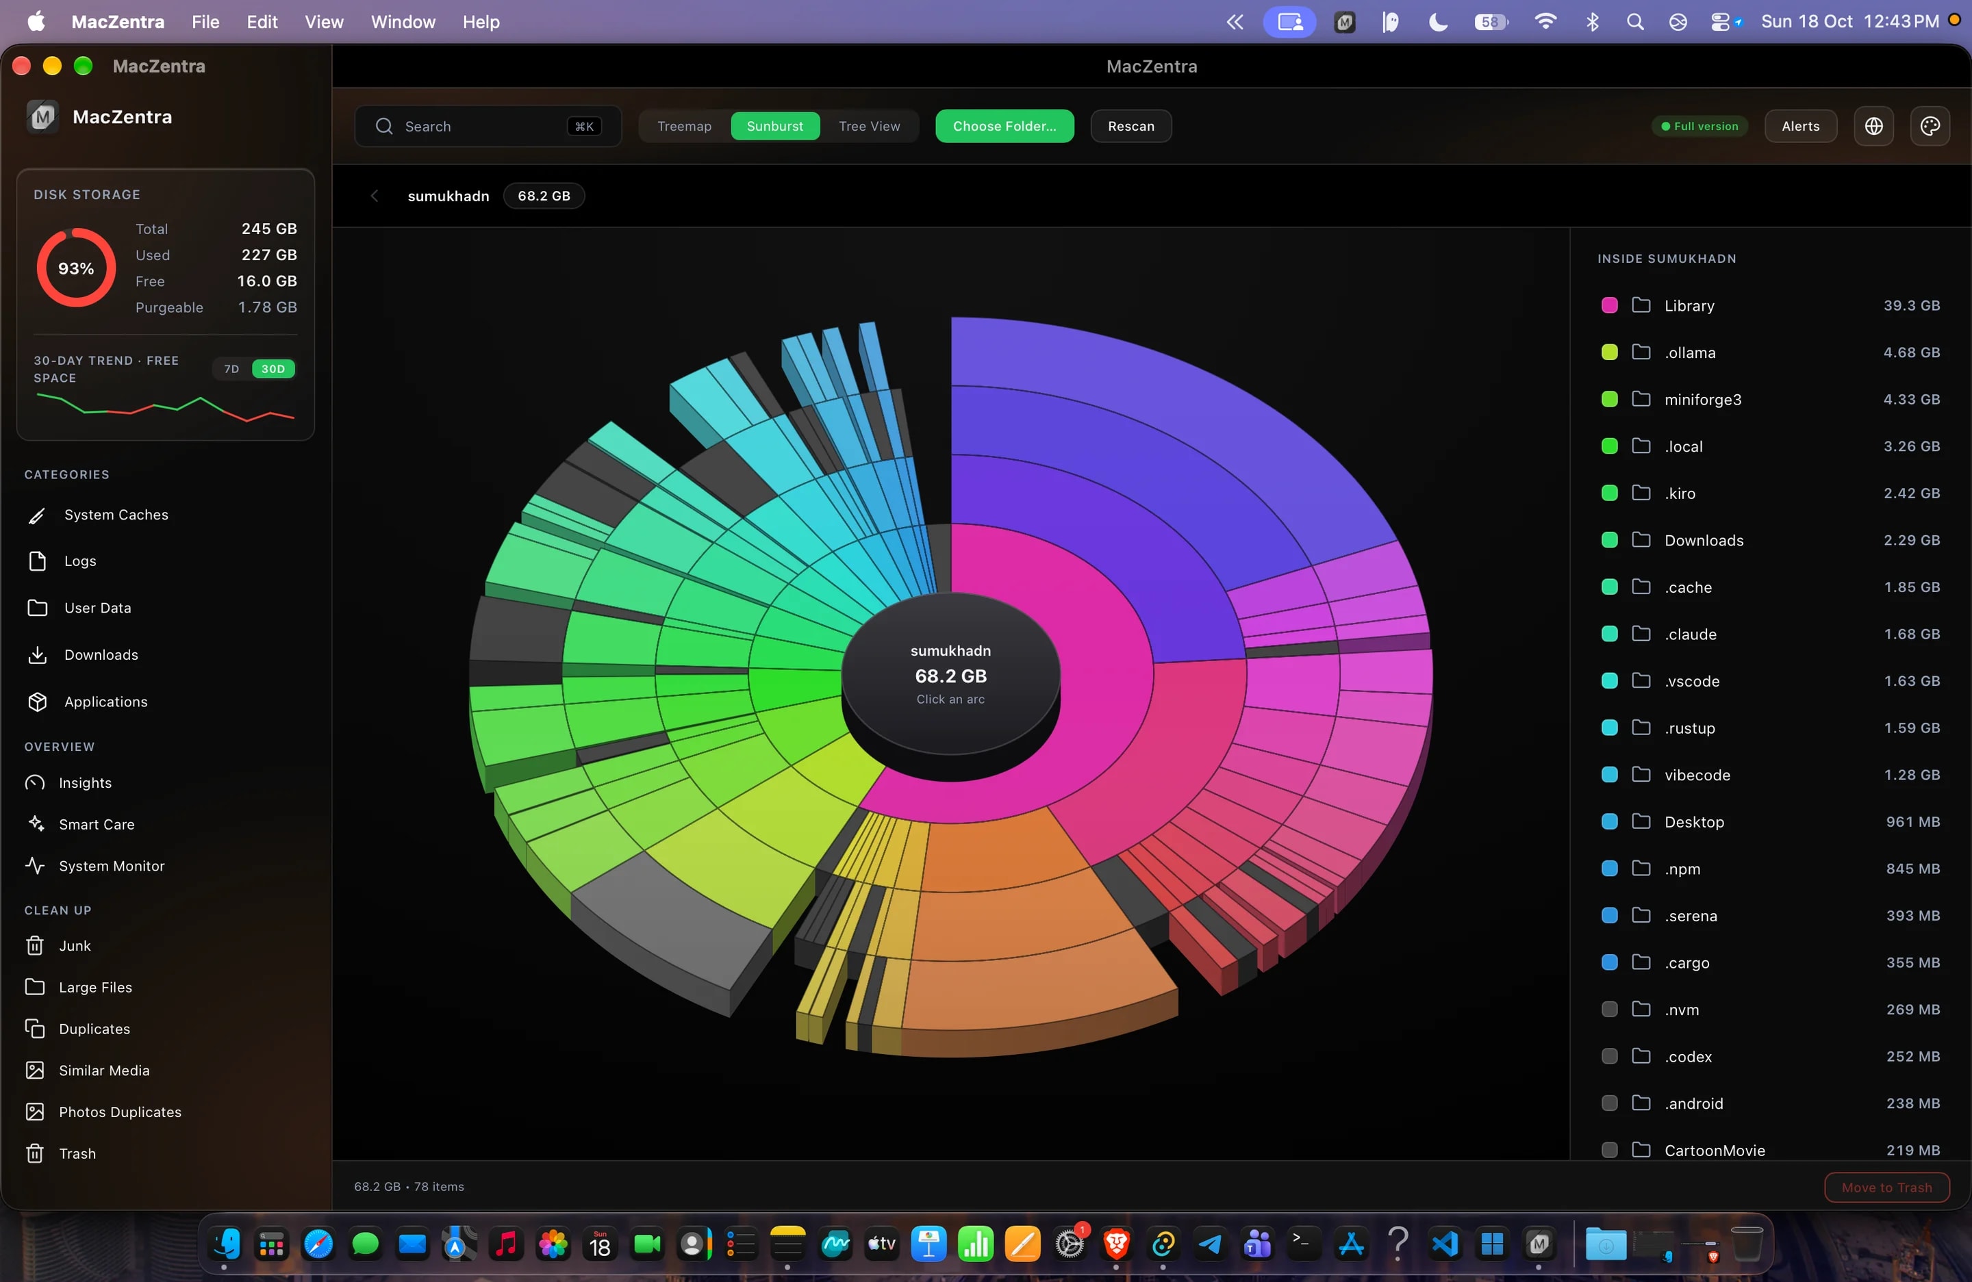Switch trend to 7D
This screenshot has height=1282, width=1972.
[231, 368]
